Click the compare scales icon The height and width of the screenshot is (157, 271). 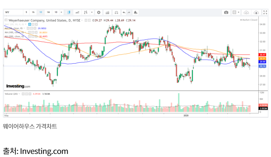[116, 12]
